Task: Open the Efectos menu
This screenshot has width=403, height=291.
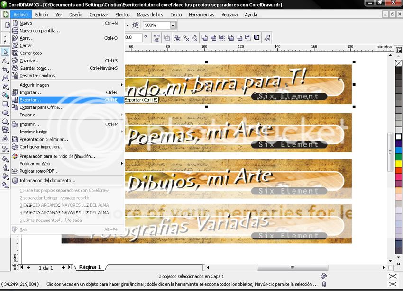Action: click(x=122, y=15)
